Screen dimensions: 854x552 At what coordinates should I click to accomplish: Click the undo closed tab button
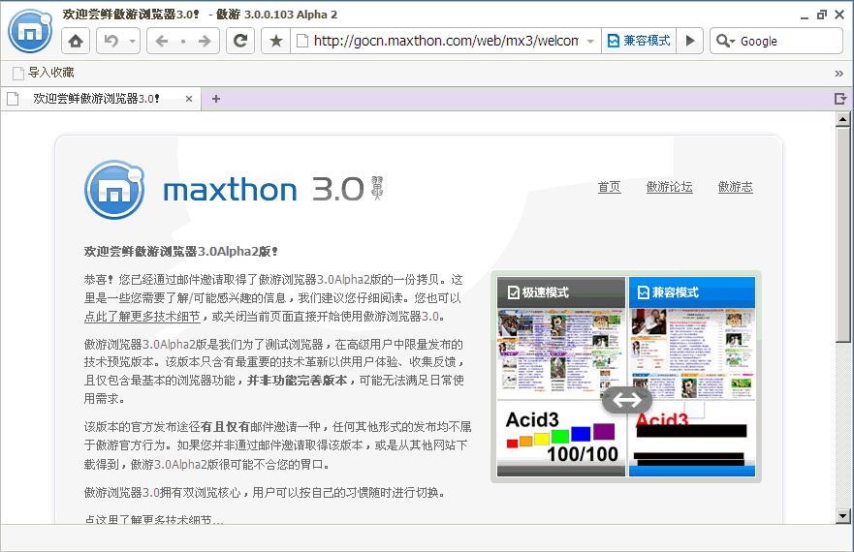point(111,41)
